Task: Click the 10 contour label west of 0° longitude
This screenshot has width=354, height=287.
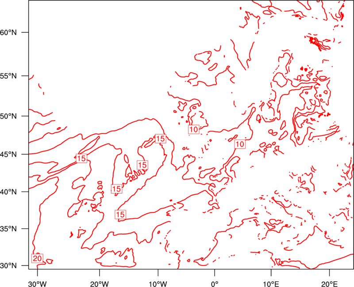Action: pos(194,129)
